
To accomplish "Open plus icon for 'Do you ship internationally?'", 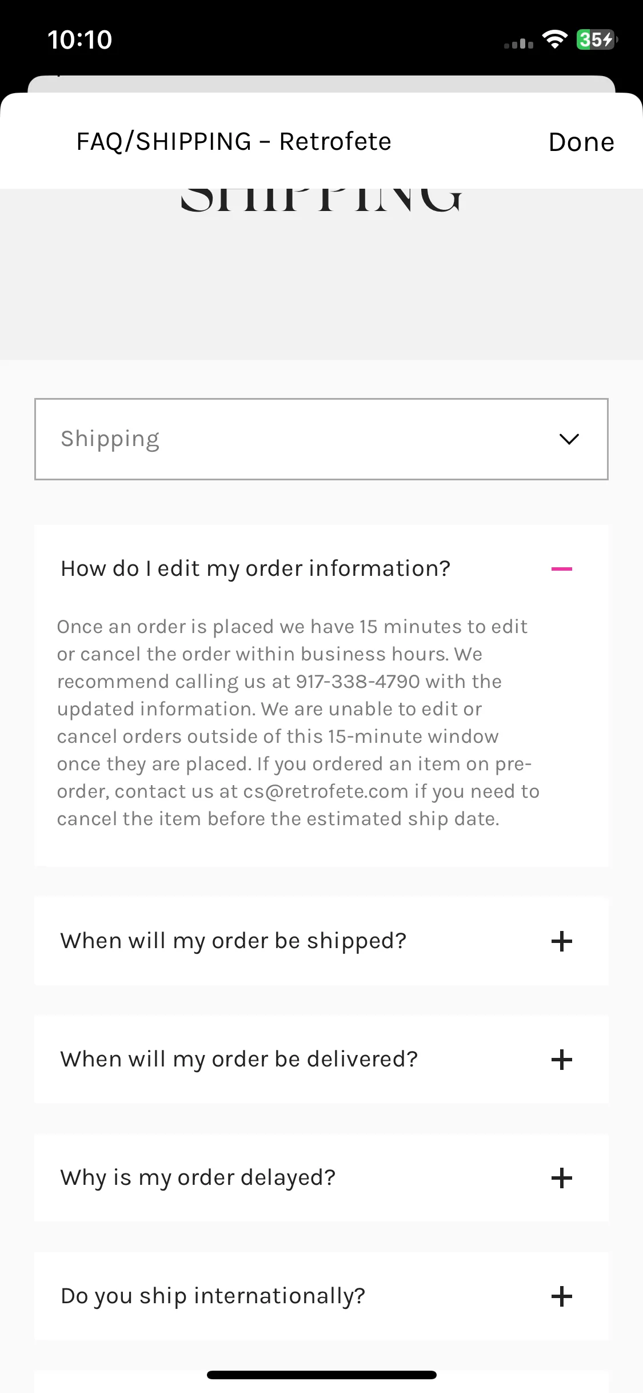I will point(561,1296).
